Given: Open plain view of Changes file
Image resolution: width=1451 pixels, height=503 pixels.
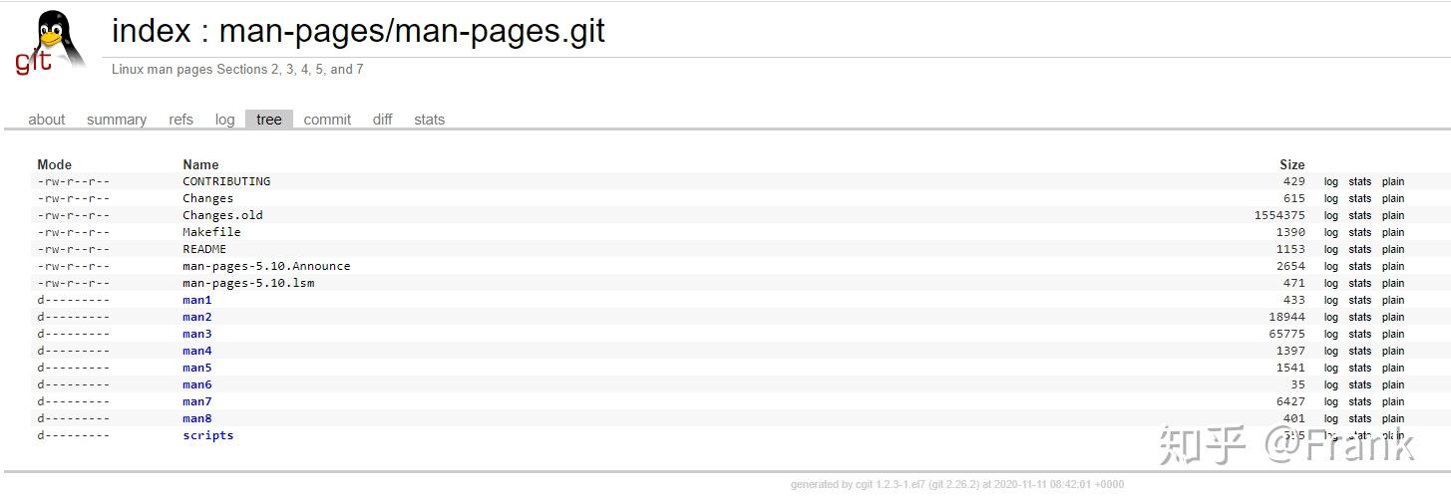Looking at the screenshot, I should (x=1393, y=198).
